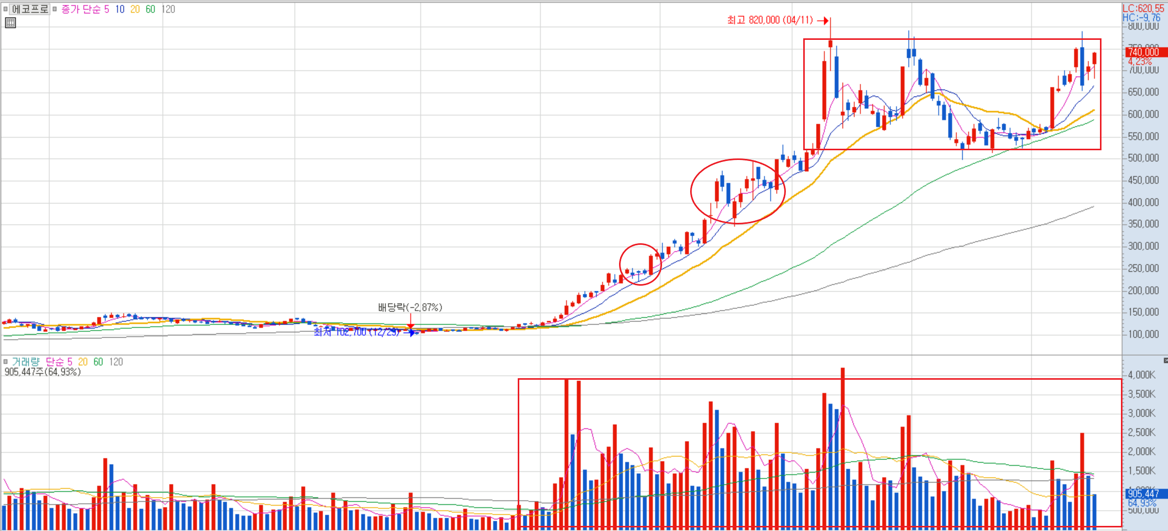Screen dimensions: 1168x531
Task: Click the small button at volume panel's top-right corner
Action: 1165,361
